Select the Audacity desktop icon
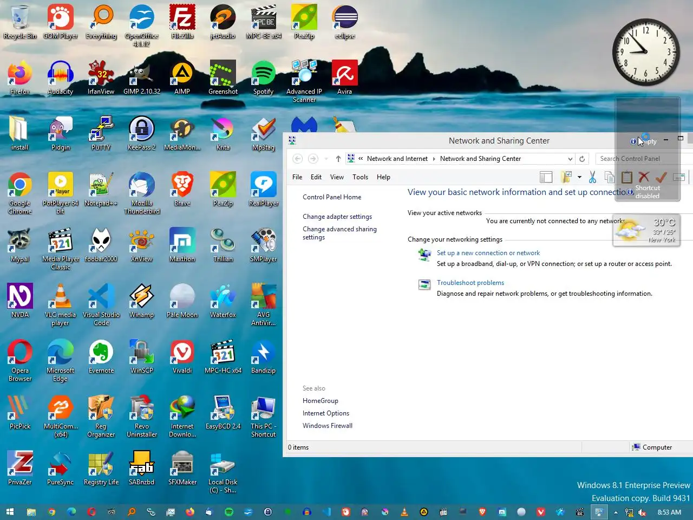The width and height of the screenshot is (693, 520). click(61, 77)
